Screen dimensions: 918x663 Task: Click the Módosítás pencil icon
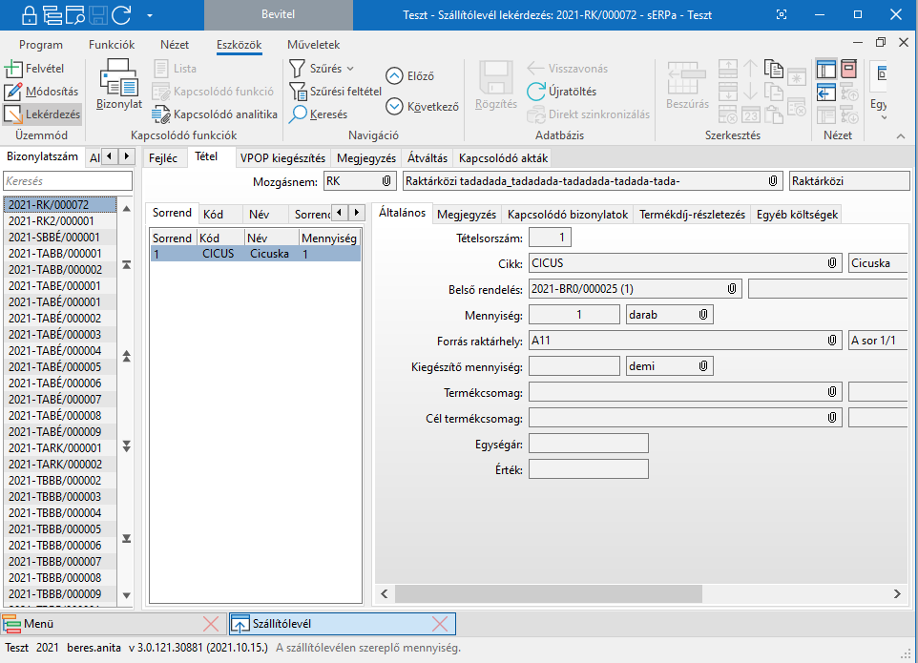(x=12, y=92)
